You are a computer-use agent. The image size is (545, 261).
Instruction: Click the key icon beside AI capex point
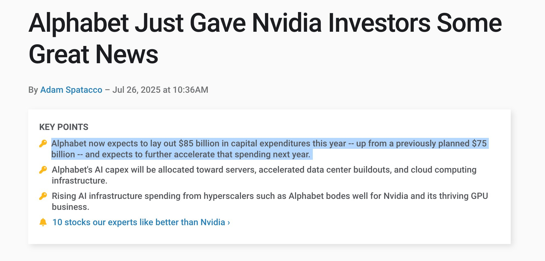(43, 170)
